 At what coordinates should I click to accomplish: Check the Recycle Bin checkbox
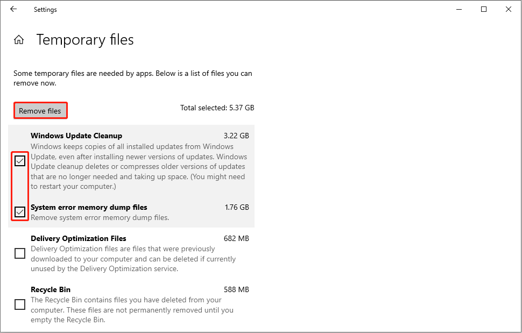pos(19,304)
